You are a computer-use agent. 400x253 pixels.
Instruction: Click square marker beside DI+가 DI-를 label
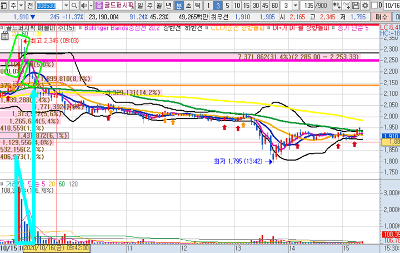point(269,28)
